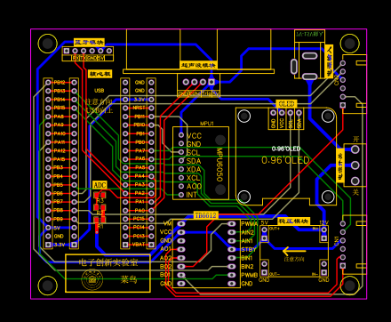
Task: Click the SDA pad on MPU6050
Action: (181, 161)
